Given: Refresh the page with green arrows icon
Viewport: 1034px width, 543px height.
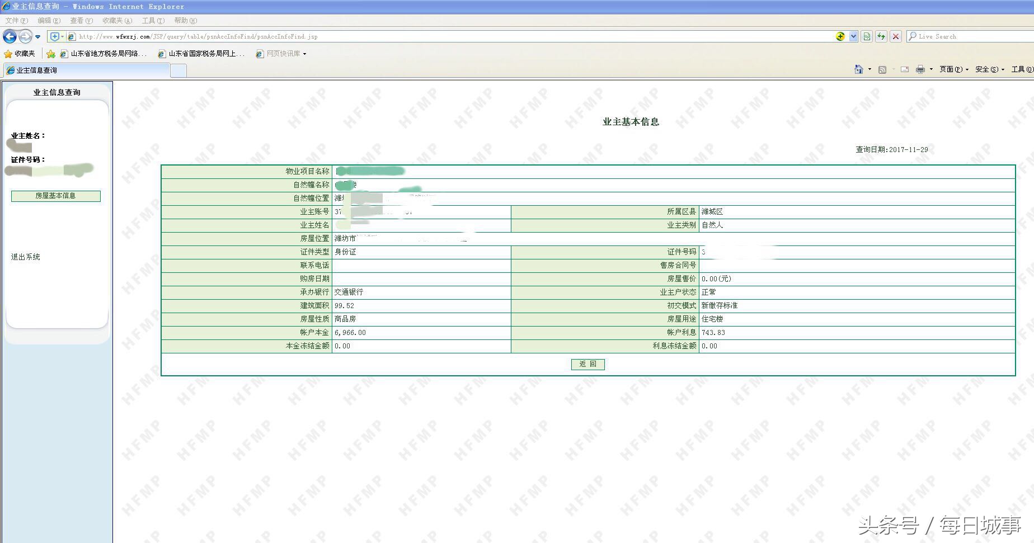Looking at the screenshot, I should (881, 36).
